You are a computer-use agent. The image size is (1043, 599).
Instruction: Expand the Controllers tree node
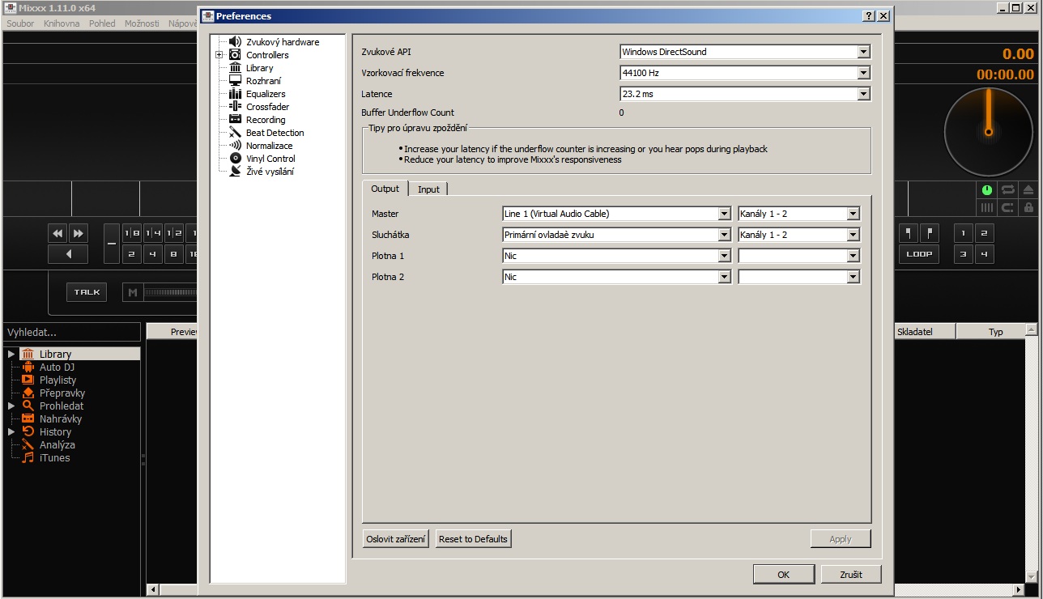[219, 55]
